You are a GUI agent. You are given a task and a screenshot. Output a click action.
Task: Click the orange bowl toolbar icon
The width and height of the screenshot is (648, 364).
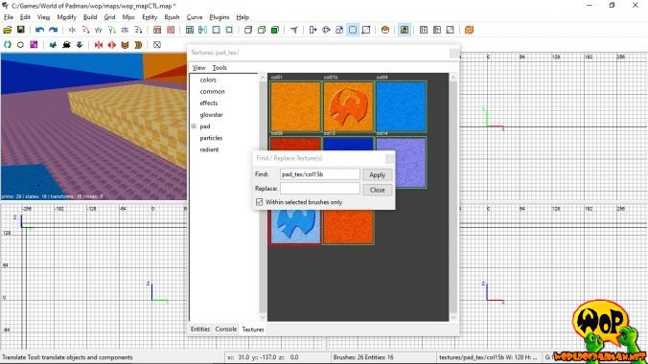(x=385, y=30)
